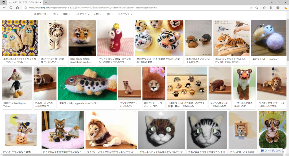Open the Collections icon in toolbar

pyautogui.click(x=271, y=8)
